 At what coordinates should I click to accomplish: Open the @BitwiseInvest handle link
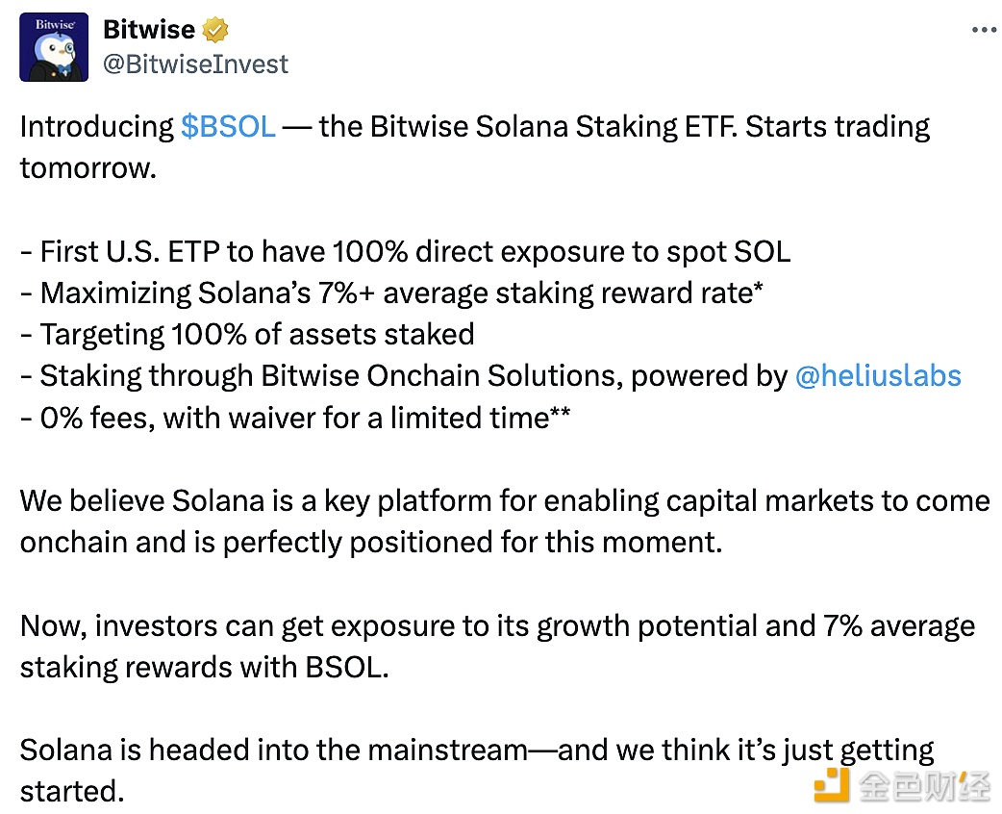[195, 64]
